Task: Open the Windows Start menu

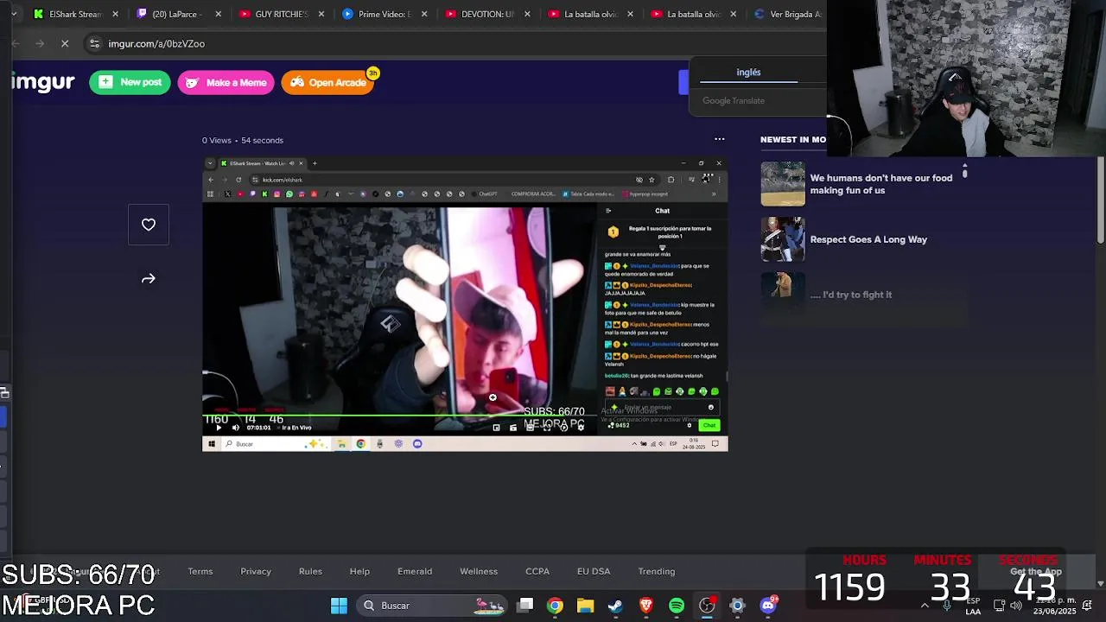Action: pyautogui.click(x=339, y=606)
